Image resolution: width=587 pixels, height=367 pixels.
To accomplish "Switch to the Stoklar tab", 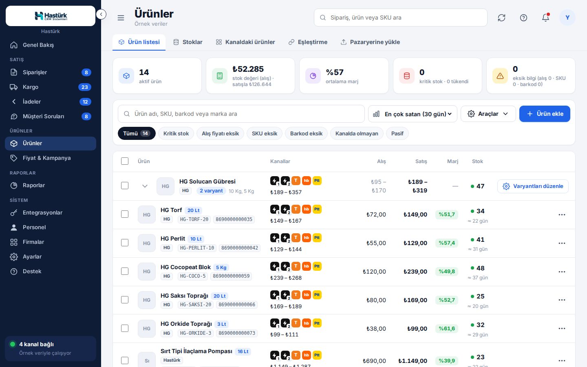I will [x=188, y=42].
